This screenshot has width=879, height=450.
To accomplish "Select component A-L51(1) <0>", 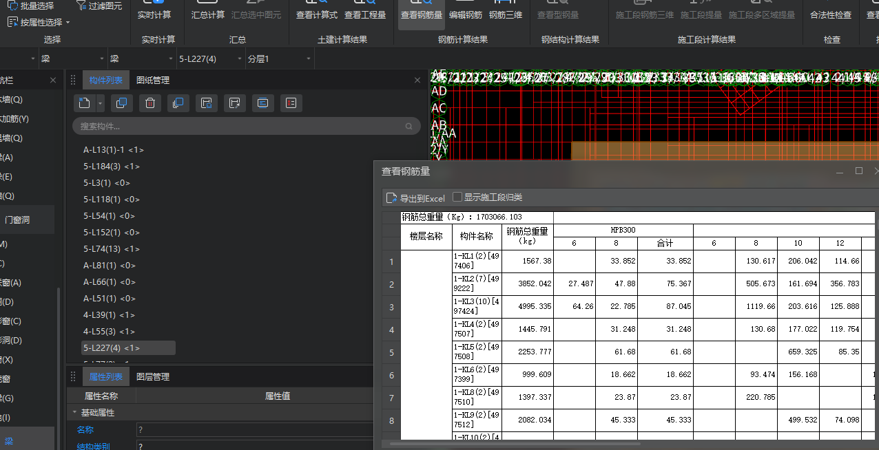I will click(110, 299).
